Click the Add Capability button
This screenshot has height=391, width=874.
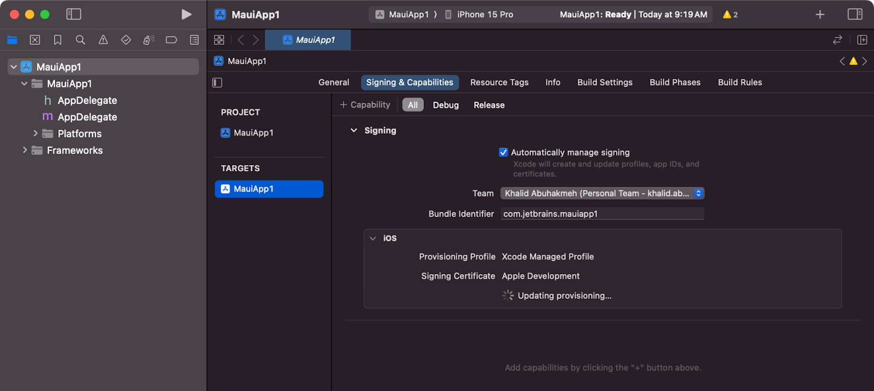[x=365, y=105]
